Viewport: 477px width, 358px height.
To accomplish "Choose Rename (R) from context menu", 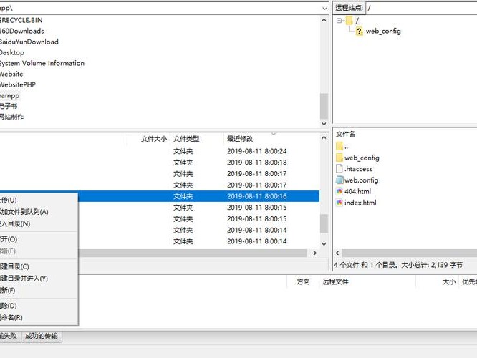I will coord(39,318).
